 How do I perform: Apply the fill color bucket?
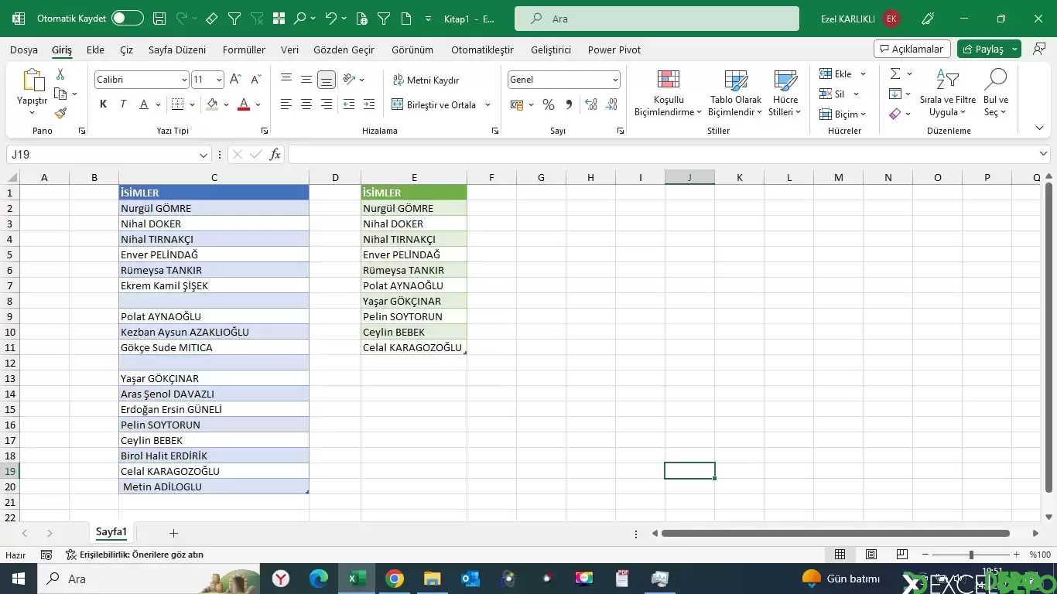pyautogui.click(x=213, y=104)
